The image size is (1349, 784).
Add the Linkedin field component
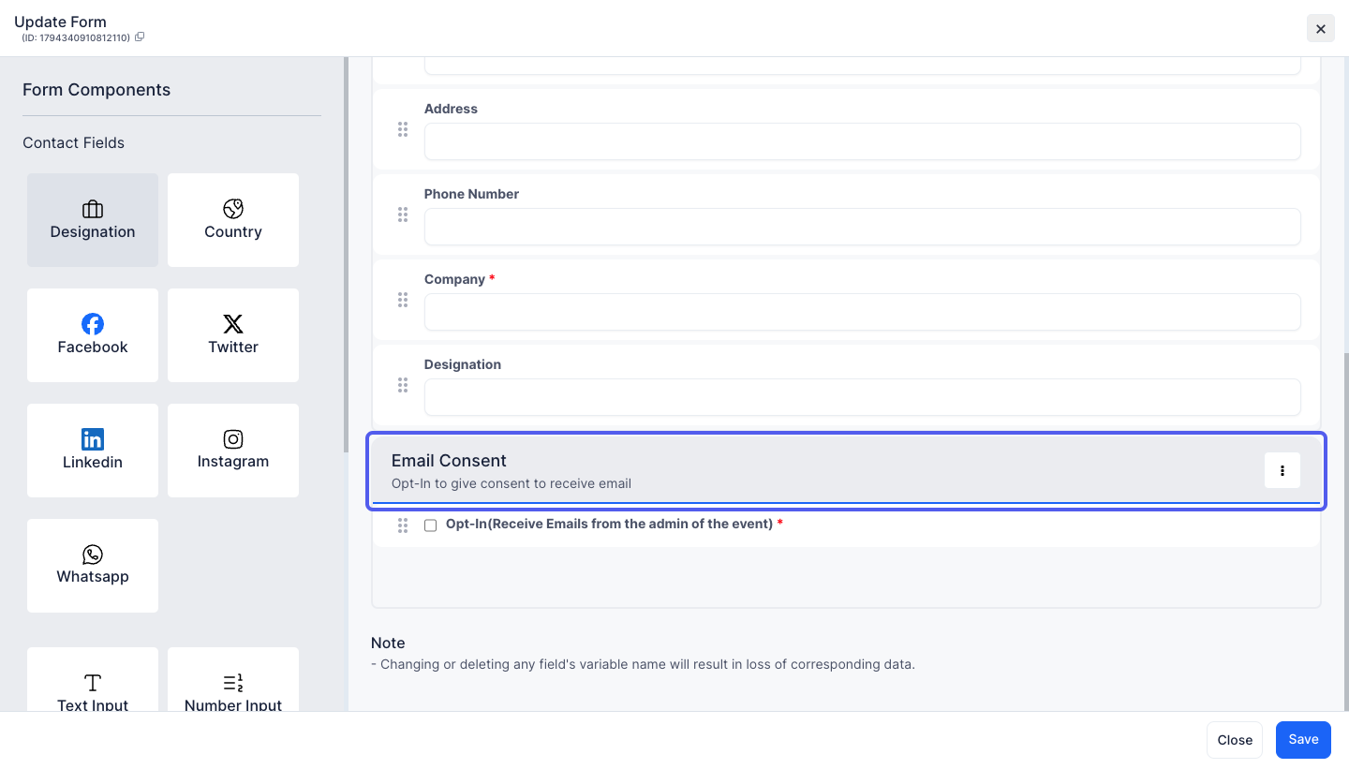coord(93,451)
